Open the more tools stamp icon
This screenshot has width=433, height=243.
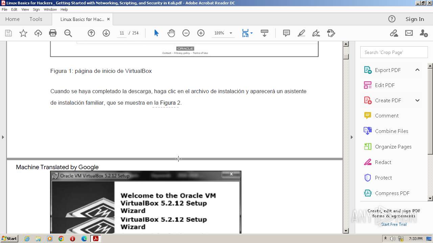(x=331, y=33)
